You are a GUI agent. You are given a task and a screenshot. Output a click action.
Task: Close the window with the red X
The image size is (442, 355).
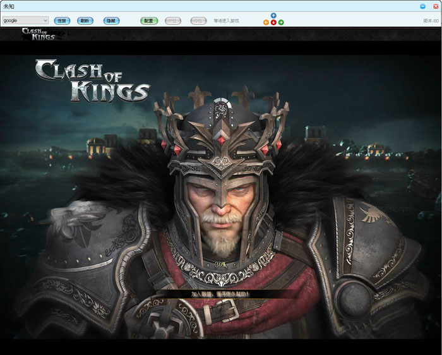tap(435, 6)
